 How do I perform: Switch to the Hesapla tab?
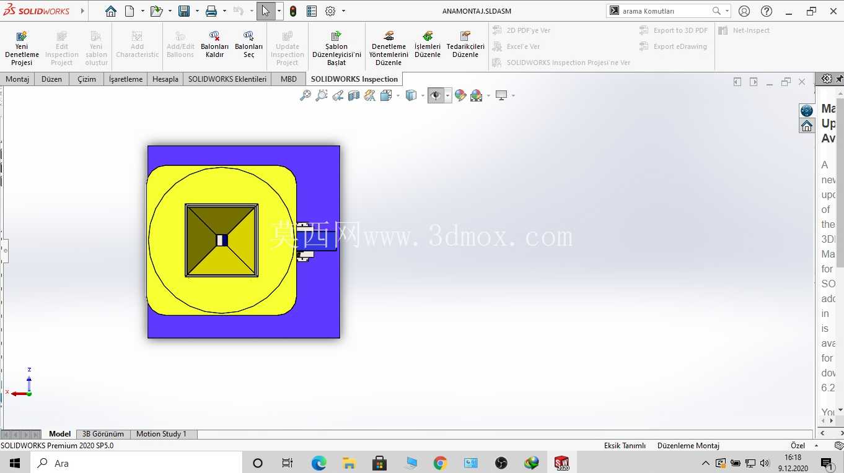click(165, 79)
